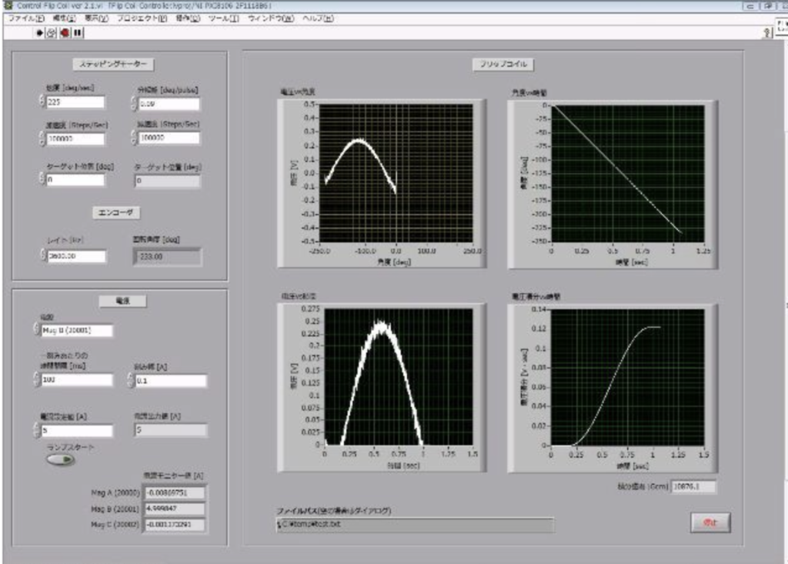788x564 pixels.
Task: Open the 表示(V) menu
Action: click(96, 18)
